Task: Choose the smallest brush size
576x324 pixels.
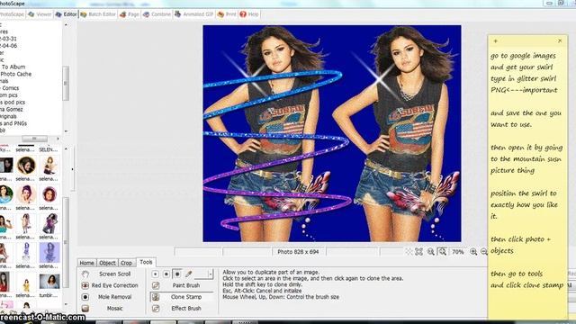Action: tap(155, 274)
